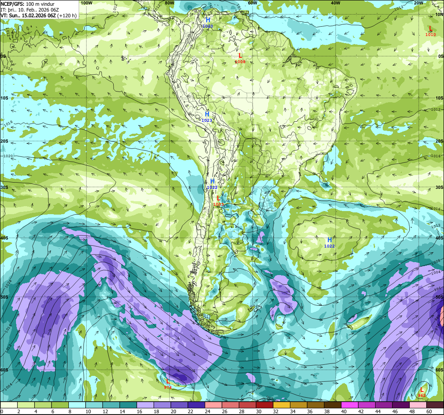Pick the legend swatch between 2 and 4
This screenshot has width=444, height=415.
pos(26,405)
